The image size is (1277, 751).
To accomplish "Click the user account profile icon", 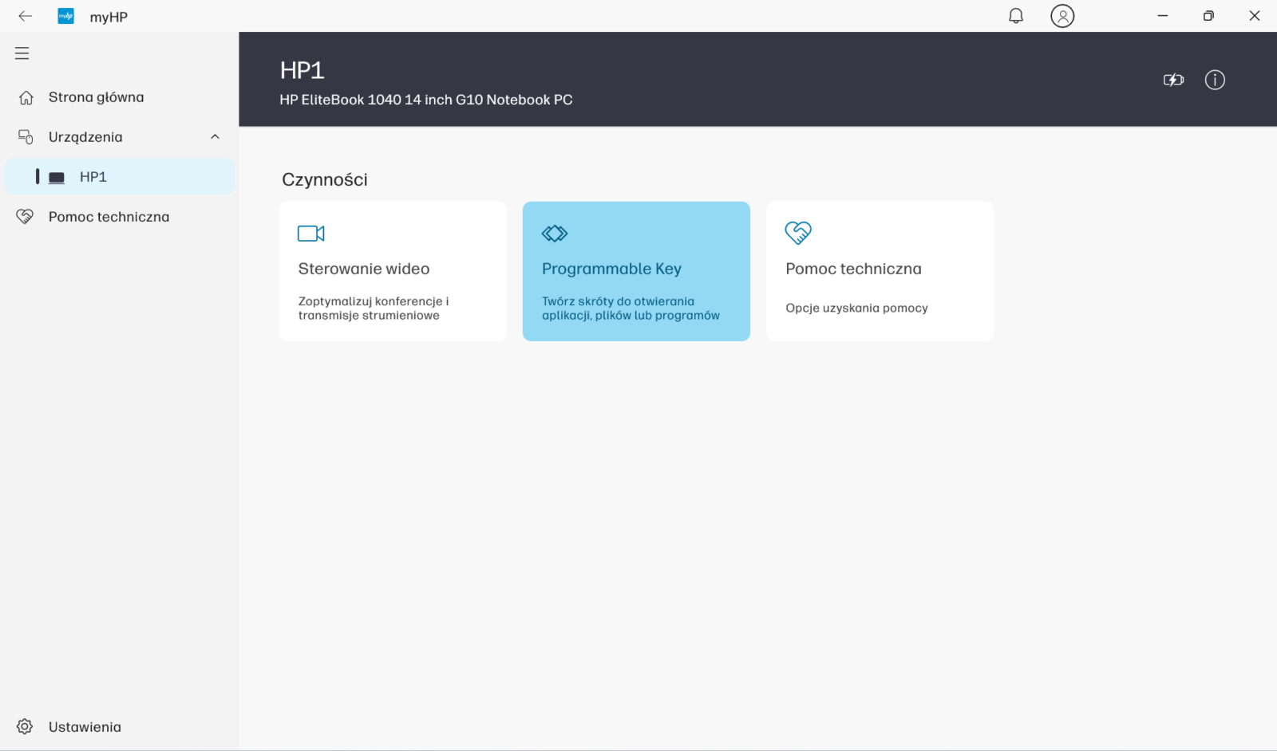I will pyautogui.click(x=1062, y=16).
